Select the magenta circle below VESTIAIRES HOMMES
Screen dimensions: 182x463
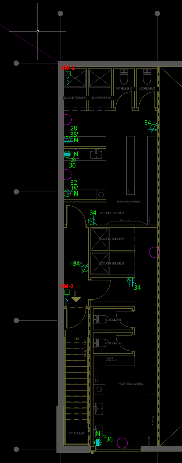(x=122, y=443)
